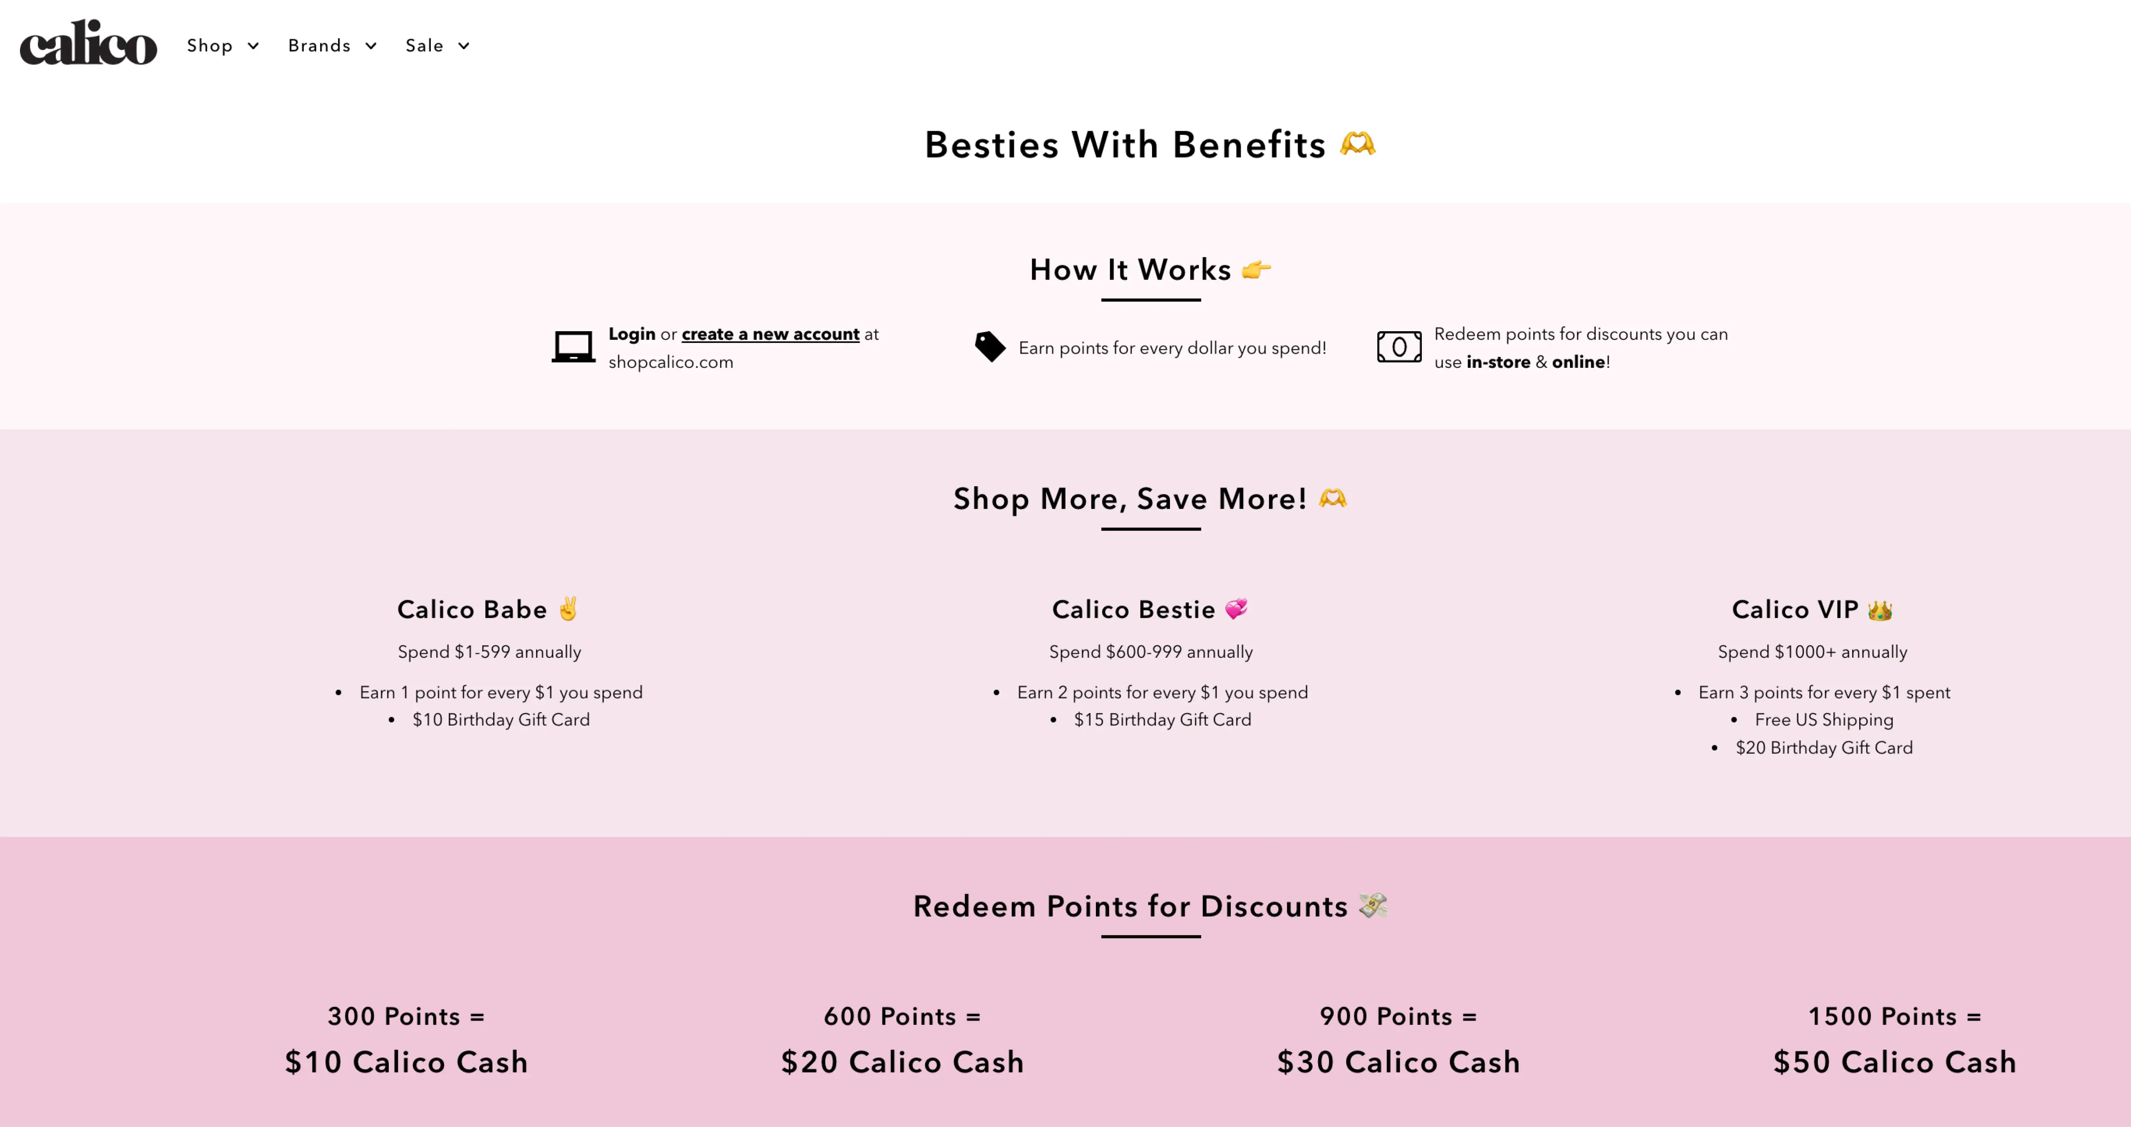Click the Login text under How It Works
The image size is (2131, 1127).
coord(631,334)
